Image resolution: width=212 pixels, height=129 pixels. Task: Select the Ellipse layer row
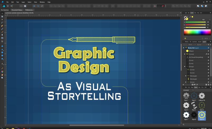pyautogui.click(x=196, y=51)
